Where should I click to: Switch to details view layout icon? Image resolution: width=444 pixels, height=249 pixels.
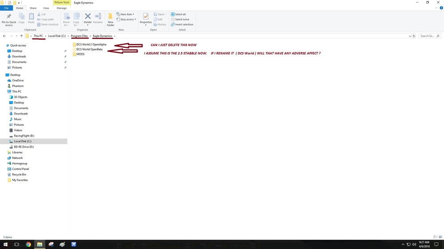tap(435, 237)
